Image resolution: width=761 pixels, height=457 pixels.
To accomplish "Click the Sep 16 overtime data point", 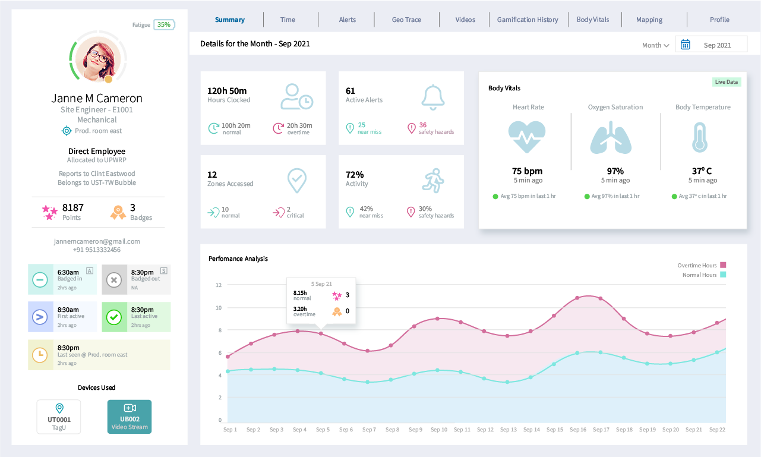I will [577, 298].
